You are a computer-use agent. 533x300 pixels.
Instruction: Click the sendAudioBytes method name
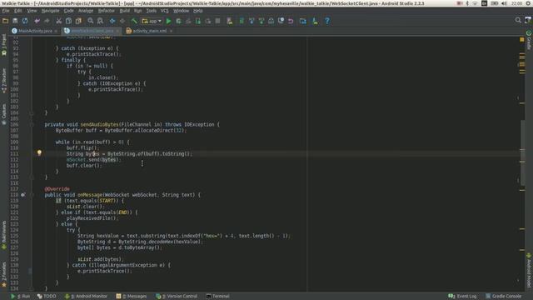point(99,124)
